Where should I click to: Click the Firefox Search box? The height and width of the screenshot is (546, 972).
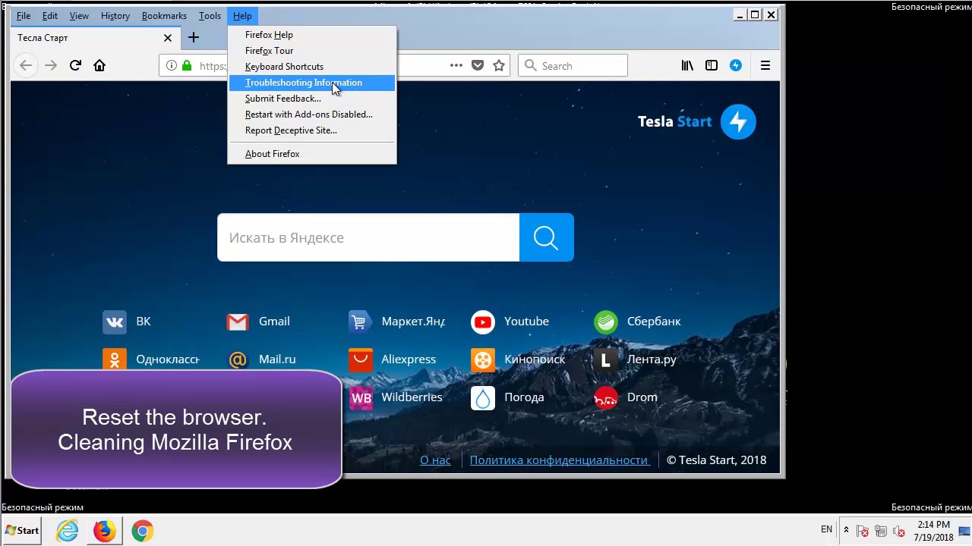tap(573, 66)
